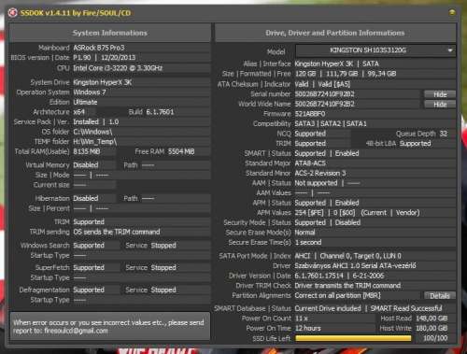Screen dimensions: 467x354
Task: Click the firesoulcd@gmail.com report email text
Action: point(77,331)
